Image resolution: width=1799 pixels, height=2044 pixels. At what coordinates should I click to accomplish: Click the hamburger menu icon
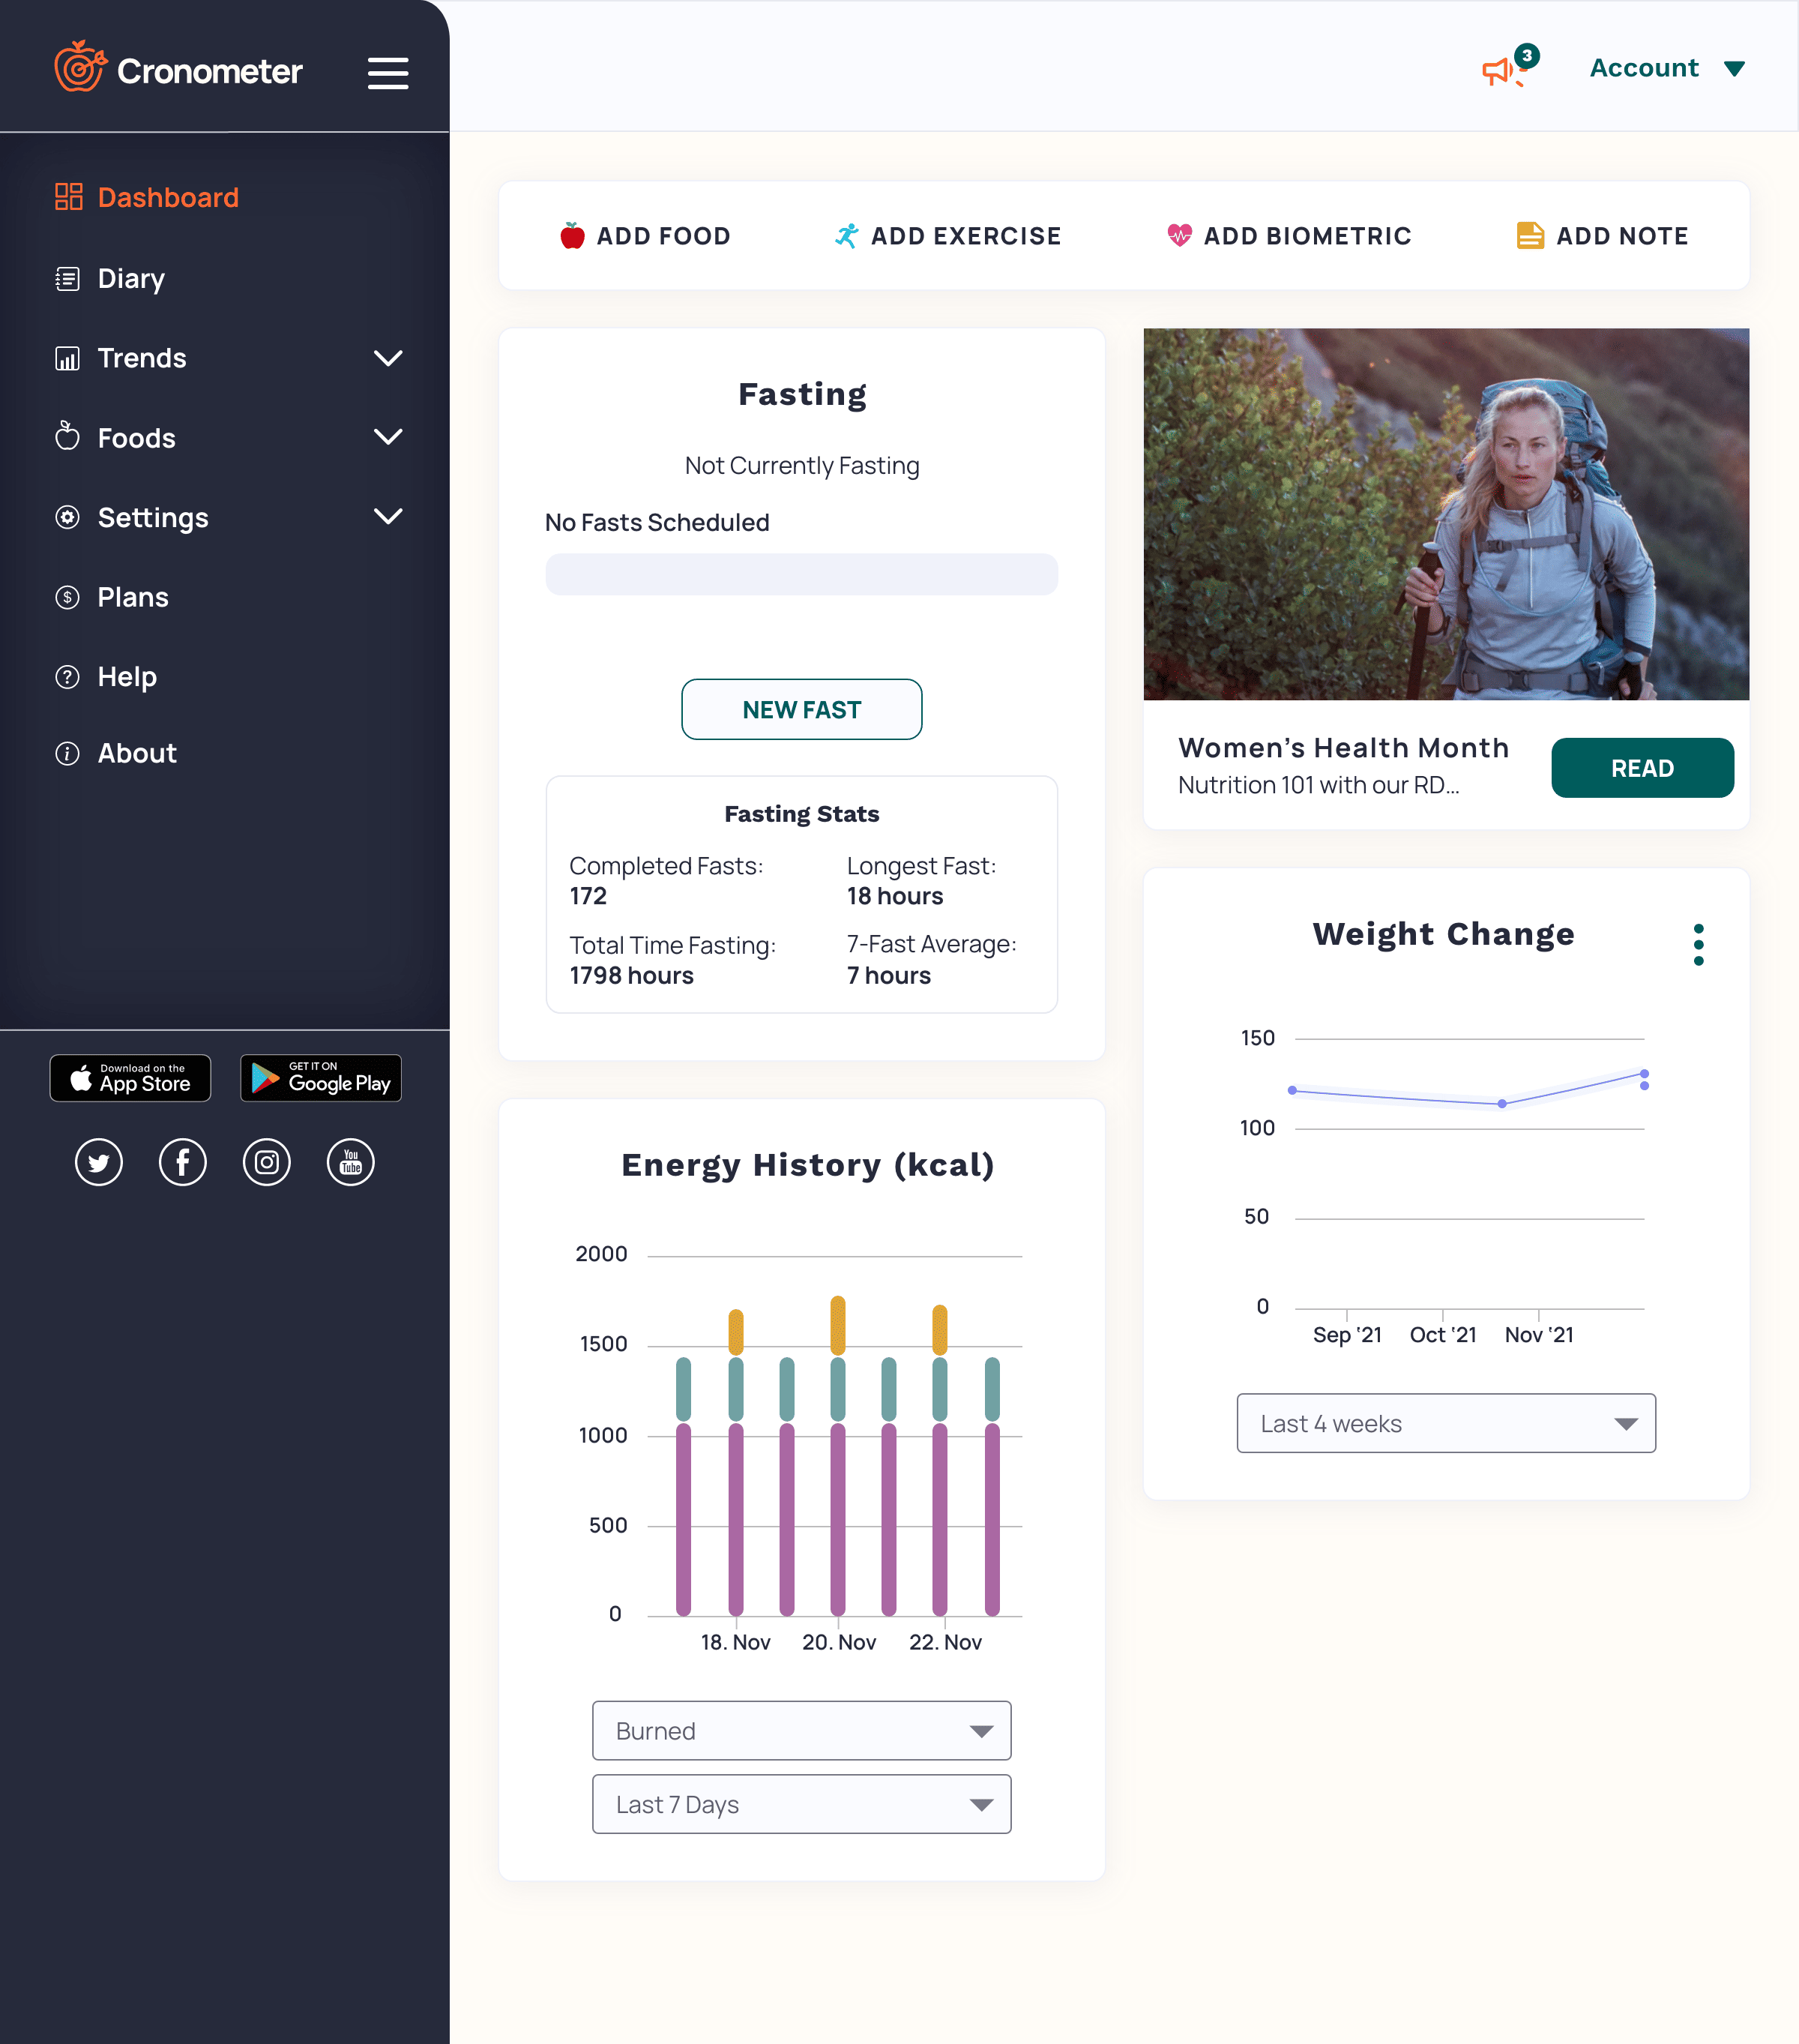[x=388, y=73]
